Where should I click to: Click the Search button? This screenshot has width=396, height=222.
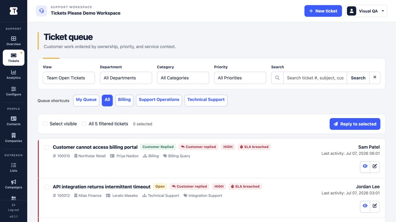click(358, 78)
